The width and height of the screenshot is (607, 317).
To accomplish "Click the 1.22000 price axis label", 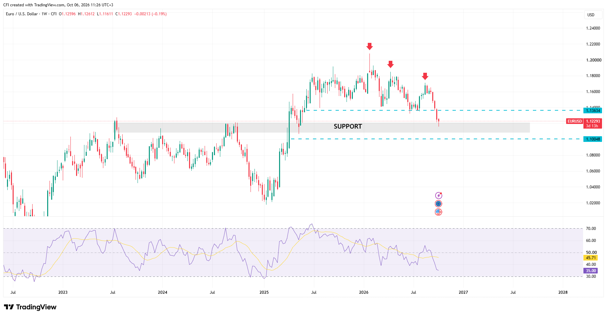I will pyautogui.click(x=593, y=44).
